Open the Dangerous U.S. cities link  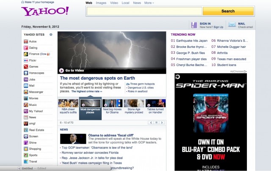(x=141, y=88)
